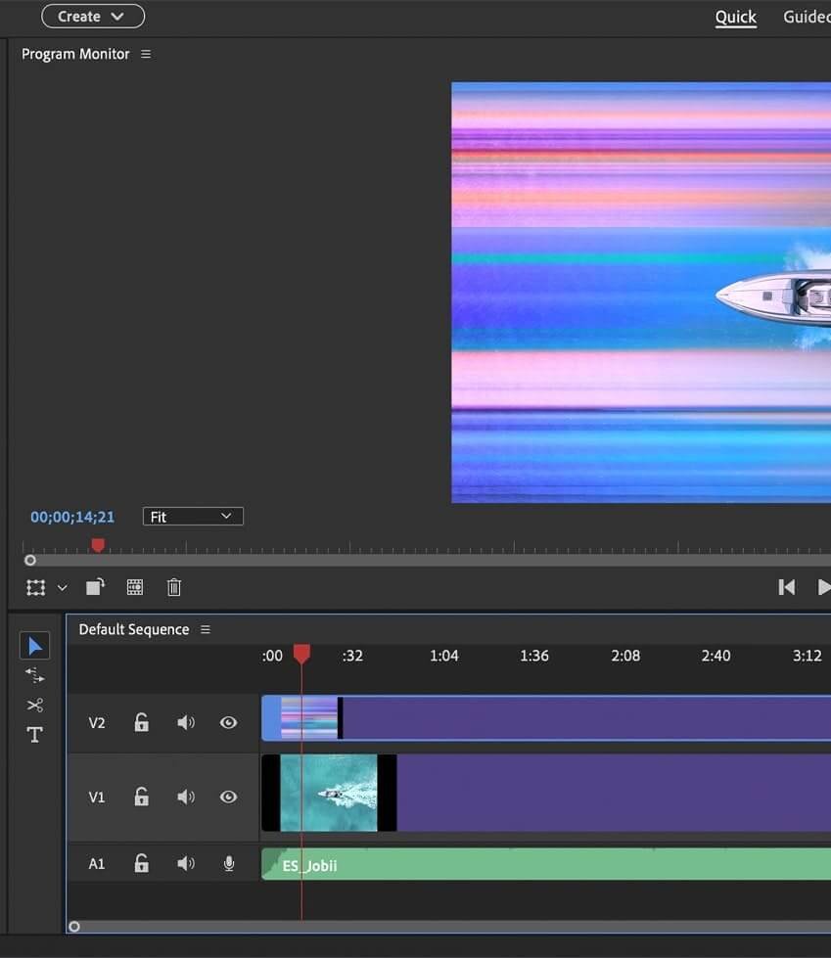Viewport: 831px width, 958px height.
Task: Select the Type text tool
Action: pos(35,735)
